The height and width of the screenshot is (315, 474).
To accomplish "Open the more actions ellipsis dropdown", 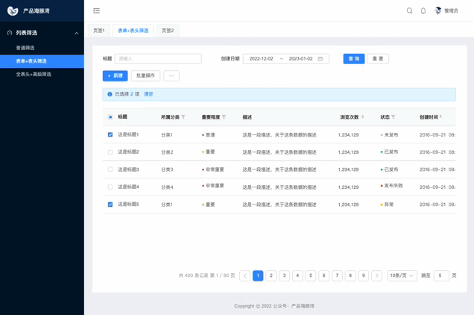I will tap(171, 75).
